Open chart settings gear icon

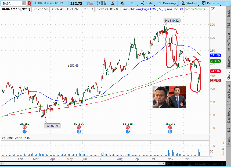(122, 3)
